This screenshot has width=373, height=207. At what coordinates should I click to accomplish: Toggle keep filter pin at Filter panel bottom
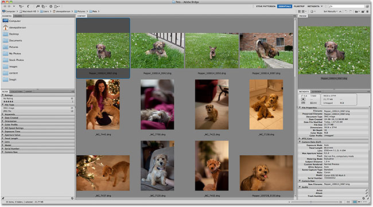click(x=3, y=198)
